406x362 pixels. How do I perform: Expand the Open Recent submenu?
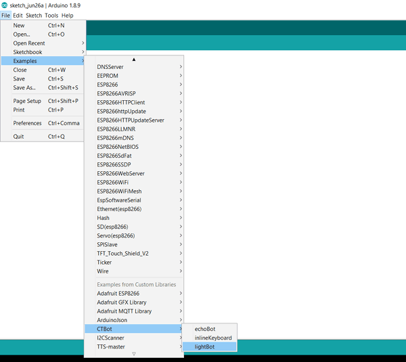[x=43, y=43]
